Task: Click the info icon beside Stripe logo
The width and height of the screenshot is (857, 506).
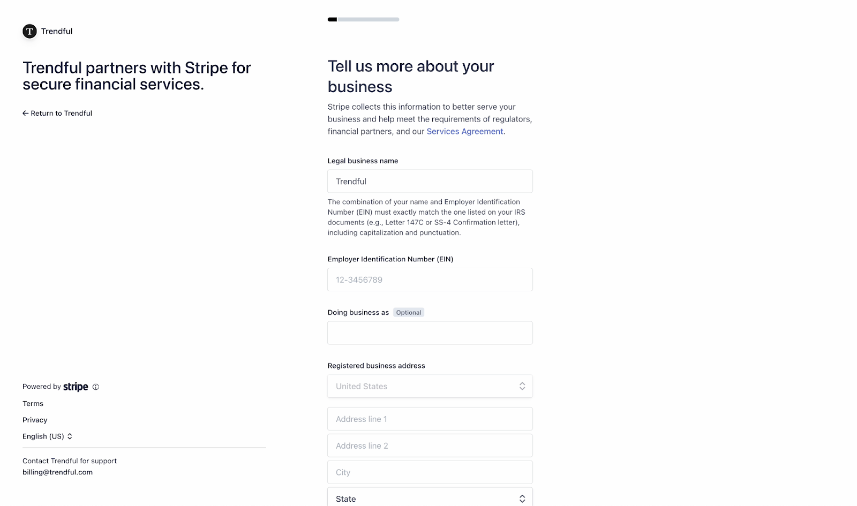Action: [x=96, y=387]
